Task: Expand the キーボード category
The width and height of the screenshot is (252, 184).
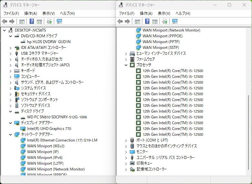Action: 11,71
